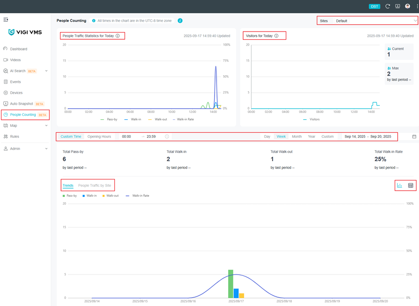This screenshot has width=419, height=306.
Task: Toggle the DST badge in top bar
Action: pyautogui.click(x=374, y=6)
